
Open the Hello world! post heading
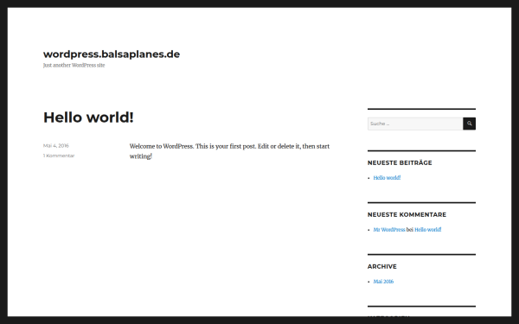[x=88, y=118]
